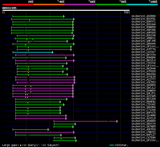Choose the UniRef100_C5XVX6 hit

(x=143, y=63)
